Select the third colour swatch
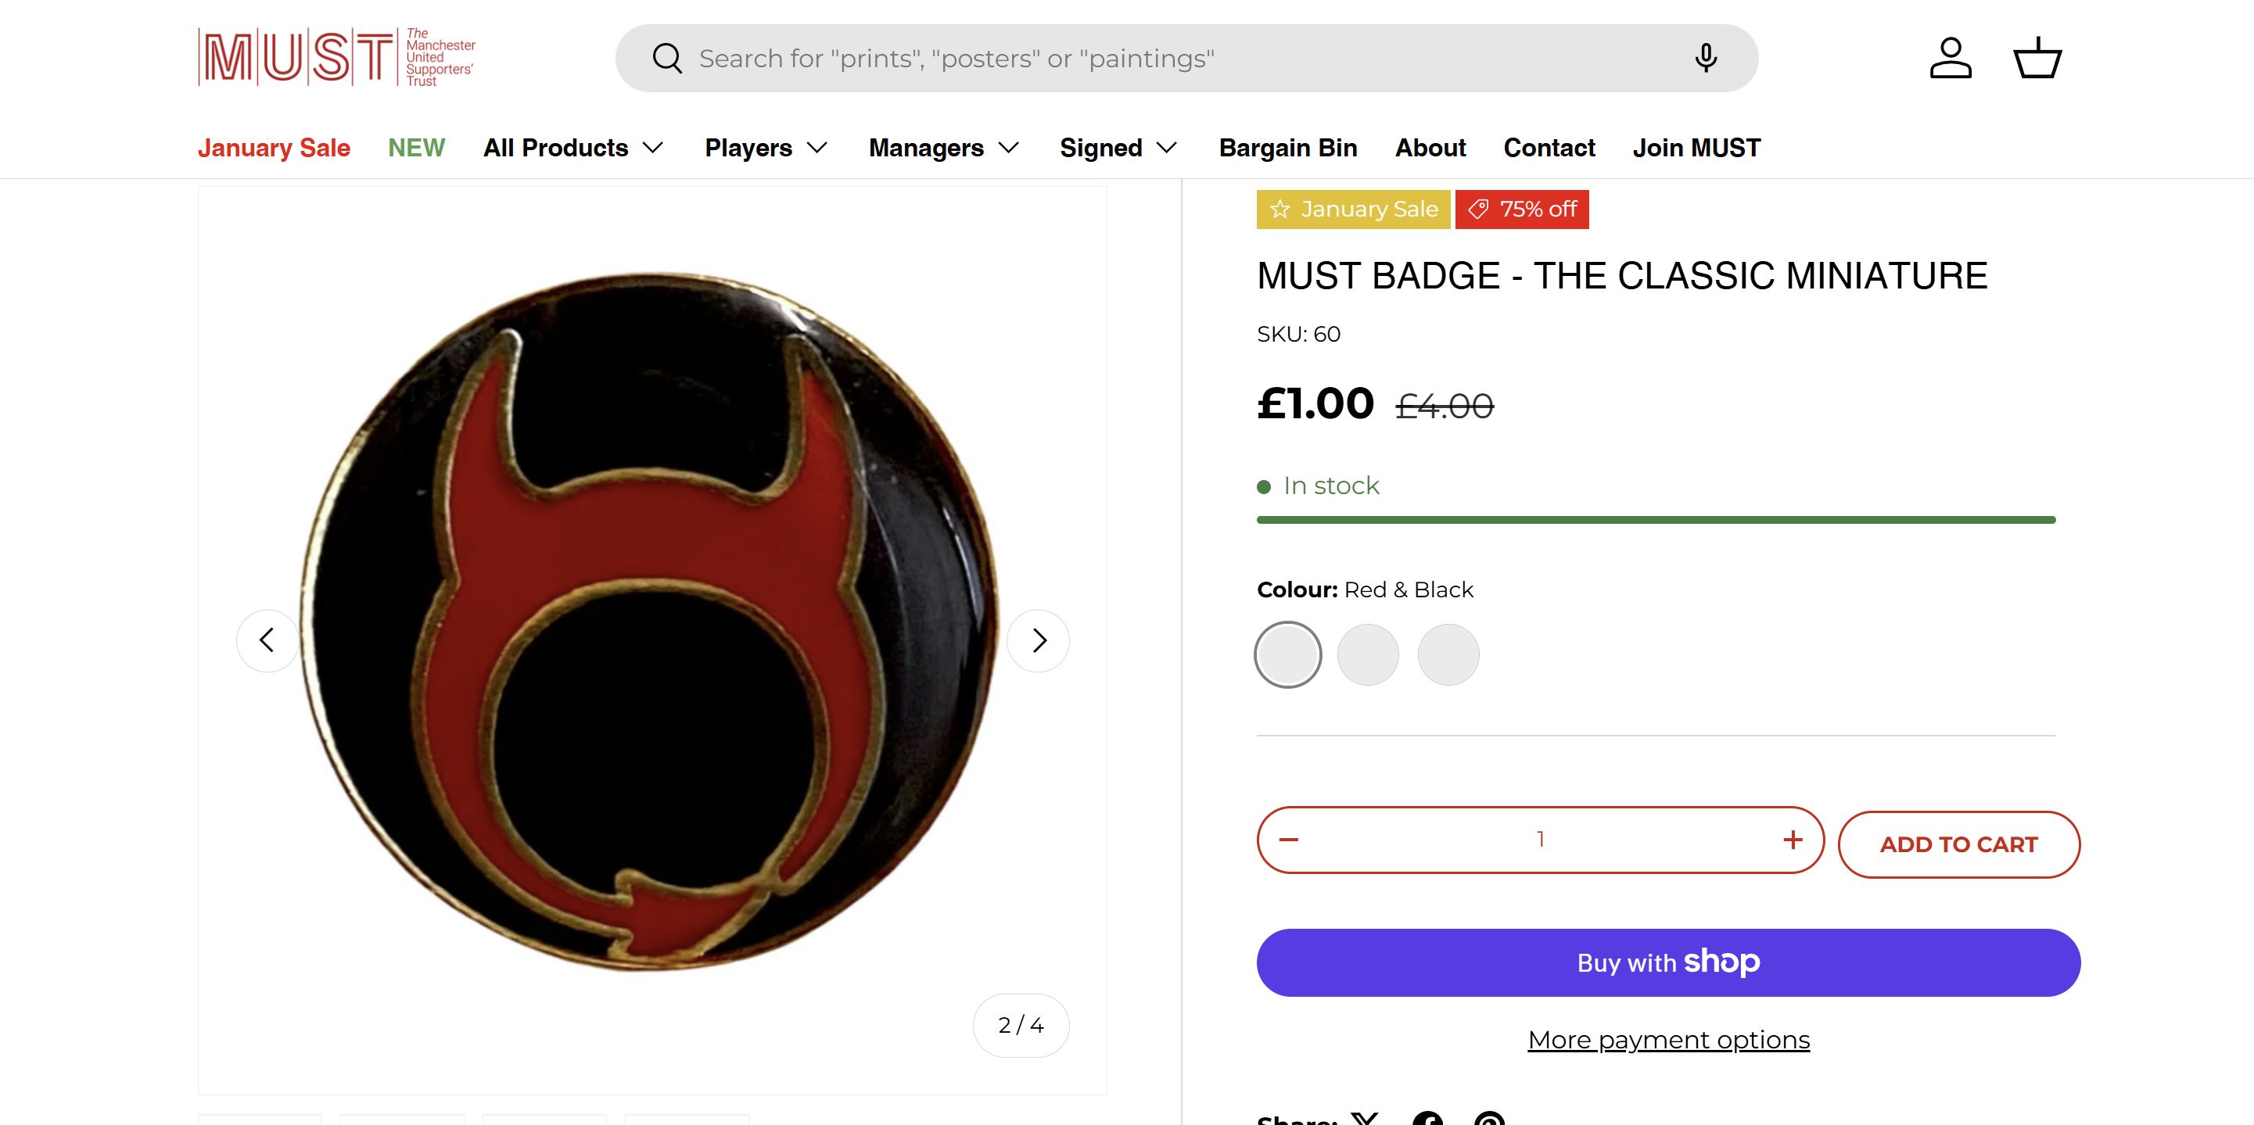This screenshot has width=2254, height=1125. [1448, 654]
